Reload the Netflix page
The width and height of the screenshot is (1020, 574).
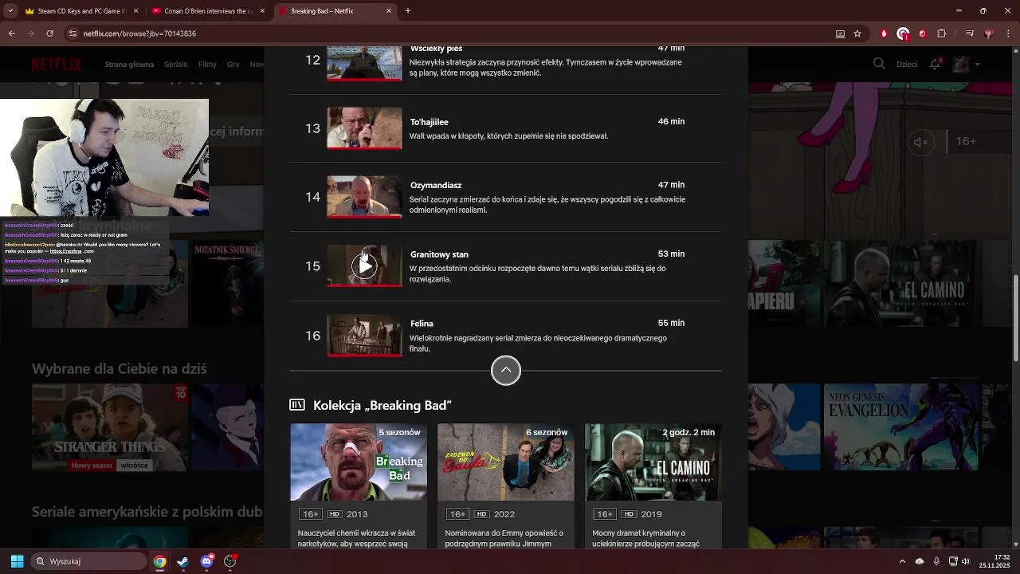pyautogui.click(x=50, y=33)
